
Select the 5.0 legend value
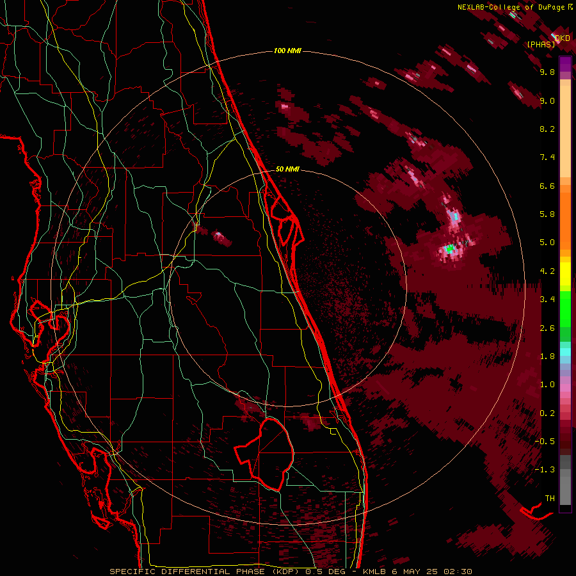547,243
